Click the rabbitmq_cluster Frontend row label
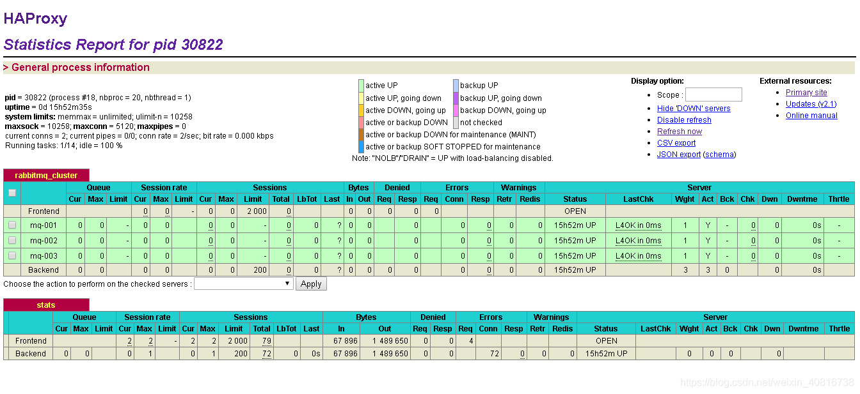The image size is (860, 394). click(x=44, y=211)
